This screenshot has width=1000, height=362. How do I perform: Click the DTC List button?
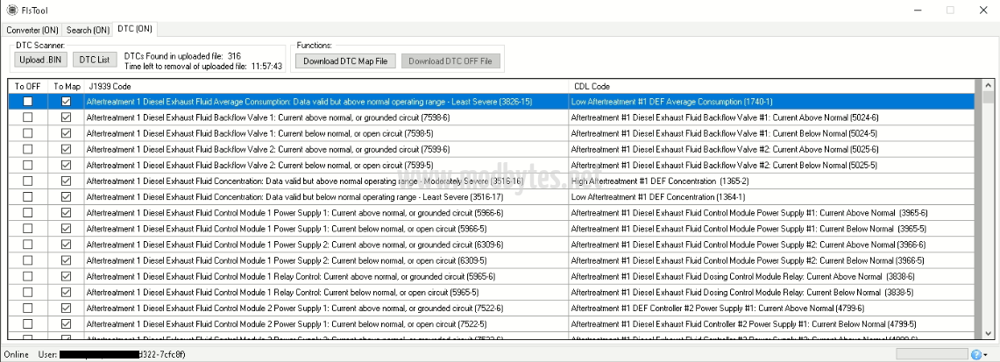pyautogui.click(x=95, y=60)
